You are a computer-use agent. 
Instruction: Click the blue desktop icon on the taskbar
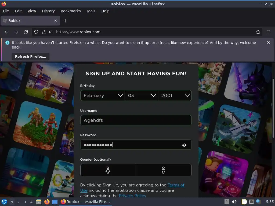tap(55, 202)
